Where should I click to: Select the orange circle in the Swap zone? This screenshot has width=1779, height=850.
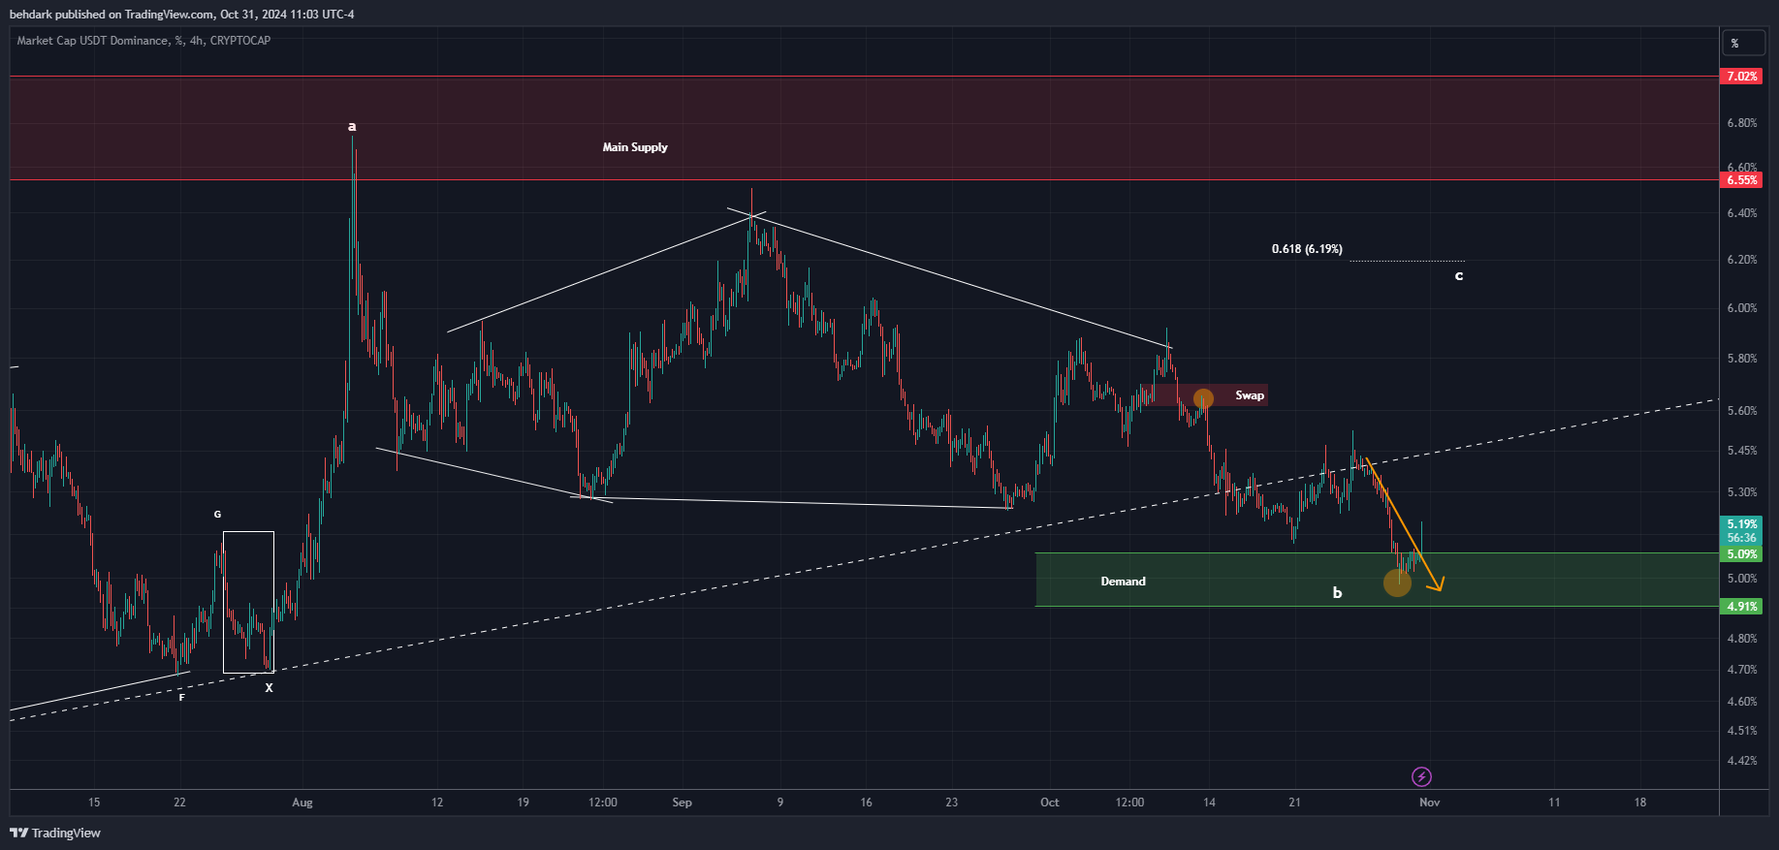(x=1203, y=398)
